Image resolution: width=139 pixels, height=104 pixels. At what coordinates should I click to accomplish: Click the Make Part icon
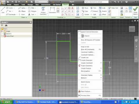click(x=113, y=8)
